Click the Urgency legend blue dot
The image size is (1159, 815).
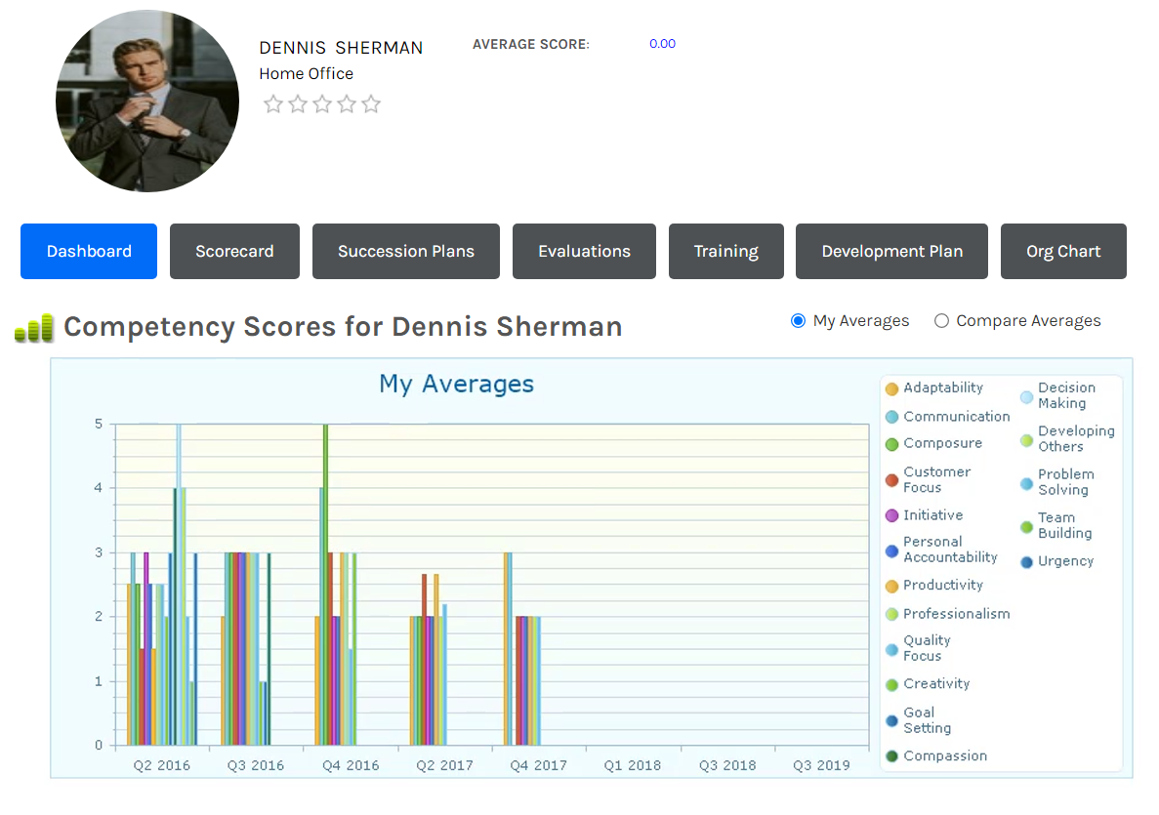1026,561
